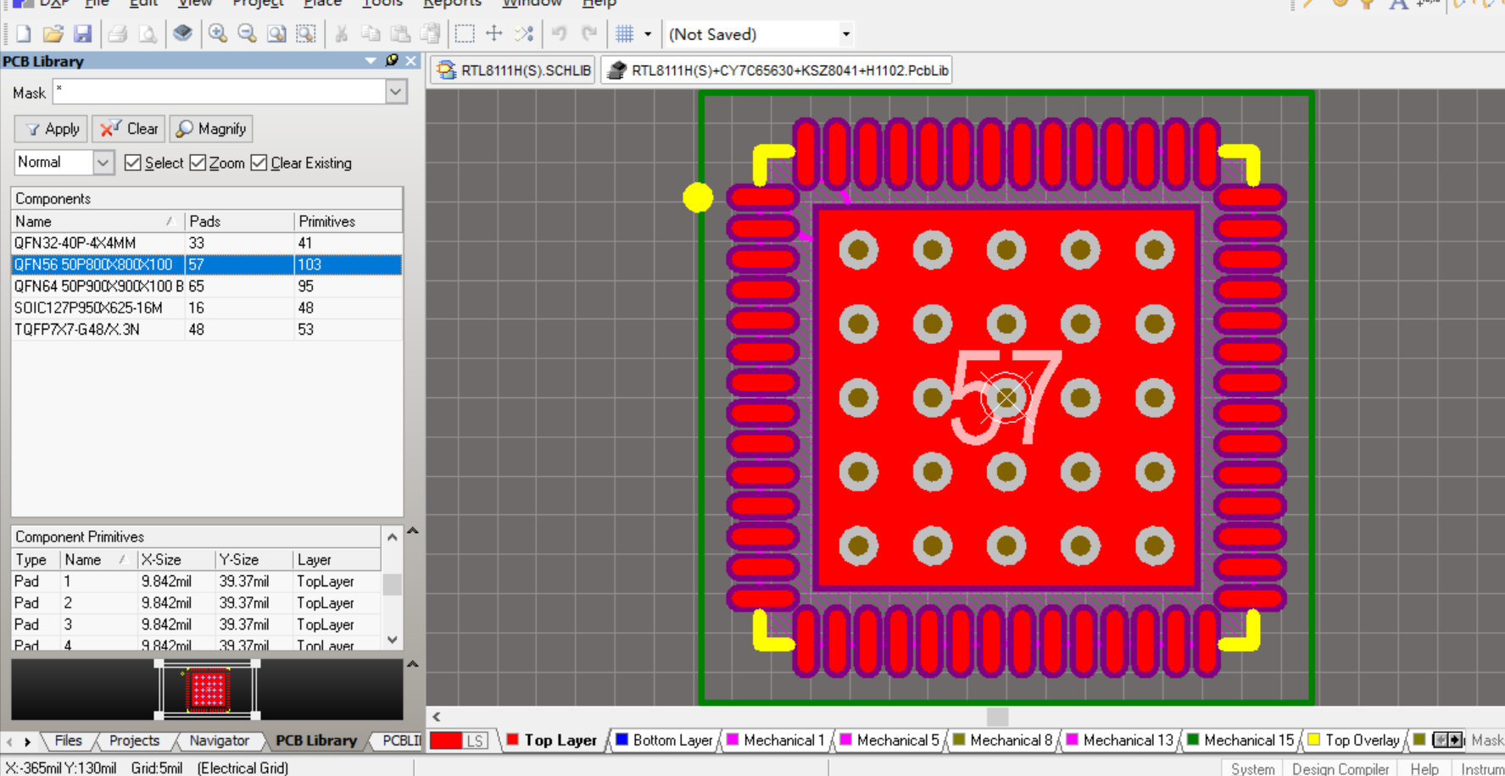Image resolution: width=1505 pixels, height=776 pixels.
Task: Open the Design Compiler status bar button
Action: pyautogui.click(x=1341, y=768)
